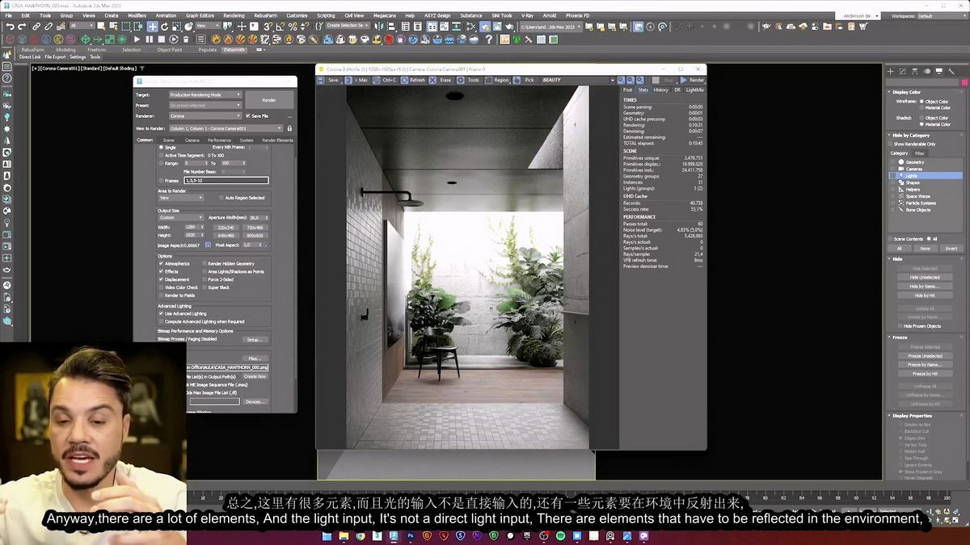Click the Freeze by Hit button
The image size is (970, 545).
pyautogui.click(x=925, y=374)
